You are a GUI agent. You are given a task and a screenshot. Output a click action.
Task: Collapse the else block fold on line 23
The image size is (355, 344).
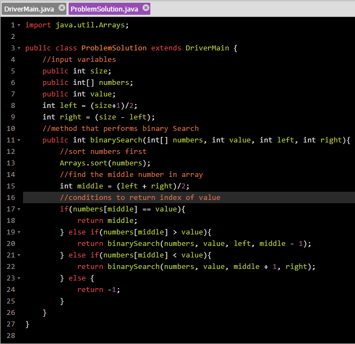click(x=19, y=278)
